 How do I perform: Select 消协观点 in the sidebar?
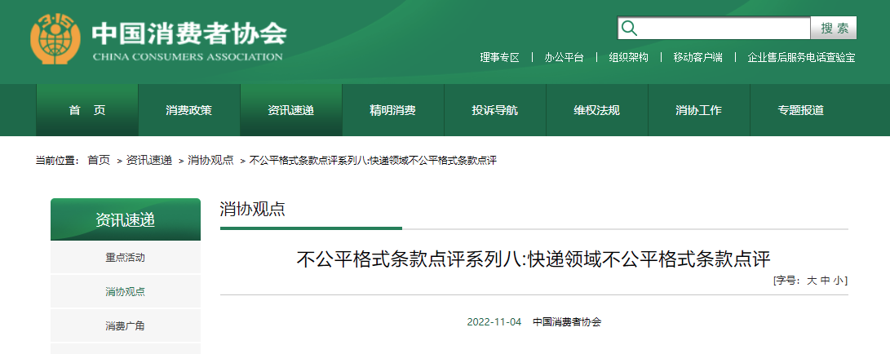126,291
